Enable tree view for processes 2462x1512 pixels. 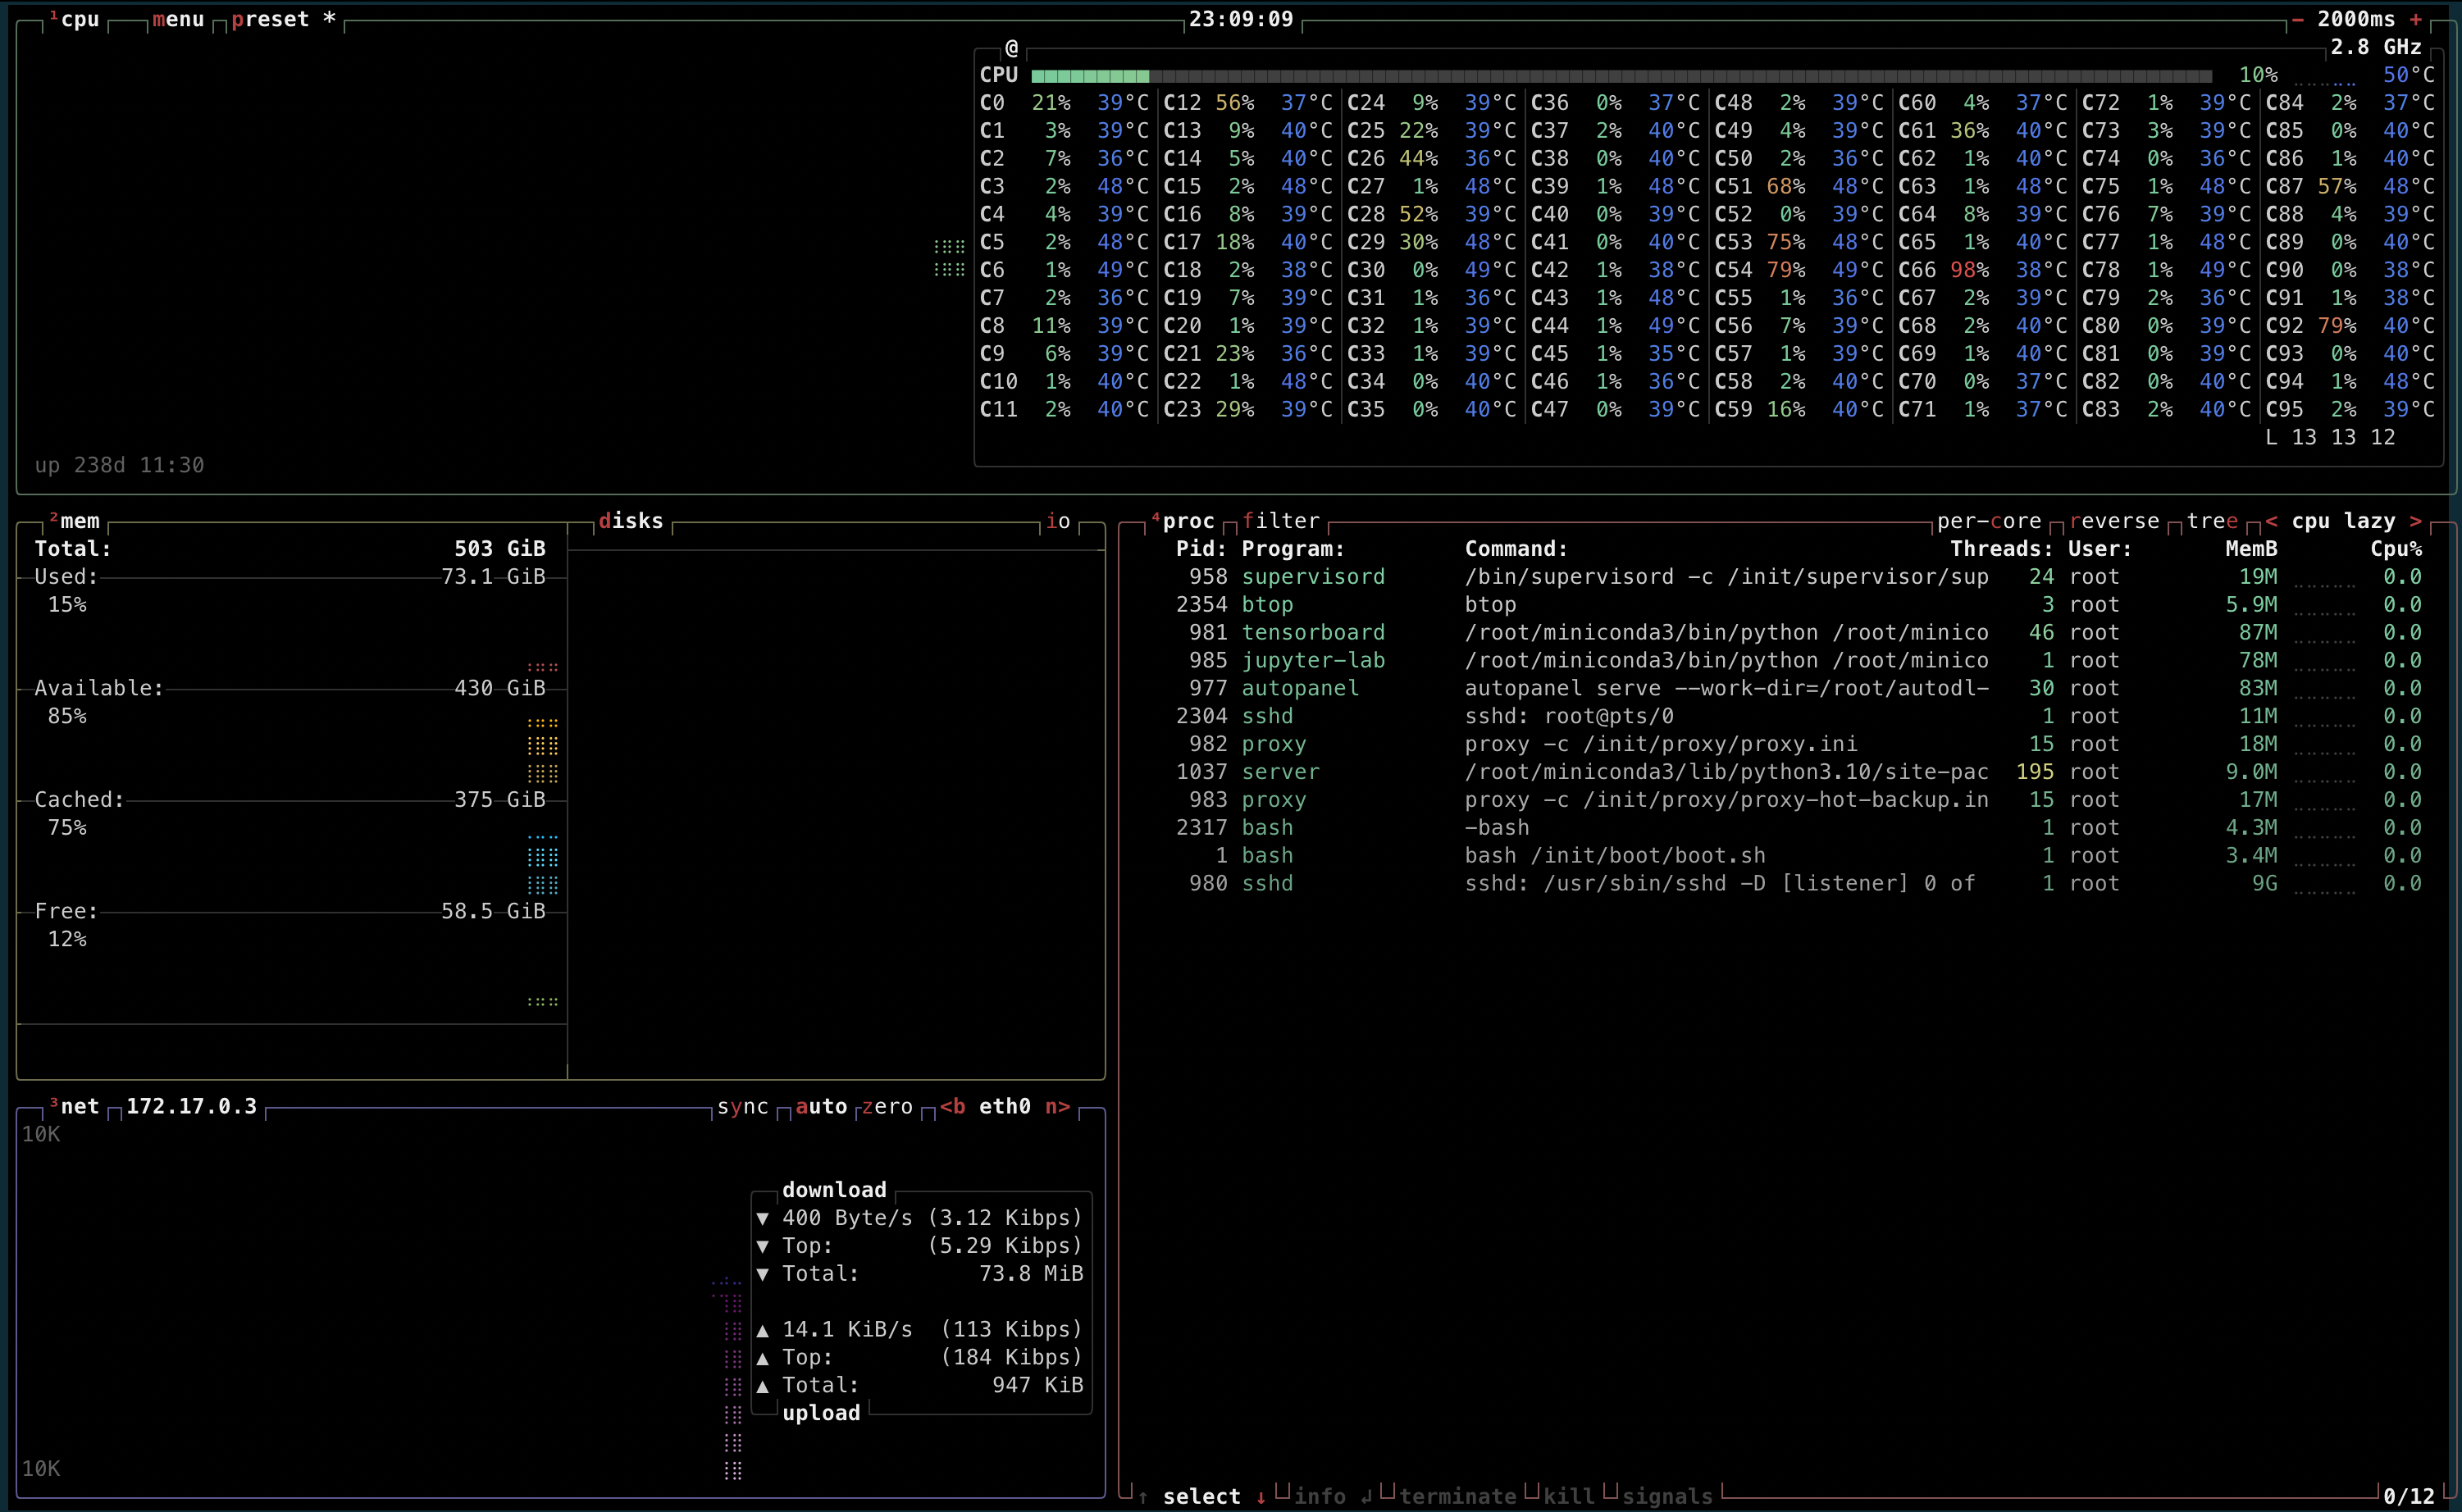pos(2212,521)
